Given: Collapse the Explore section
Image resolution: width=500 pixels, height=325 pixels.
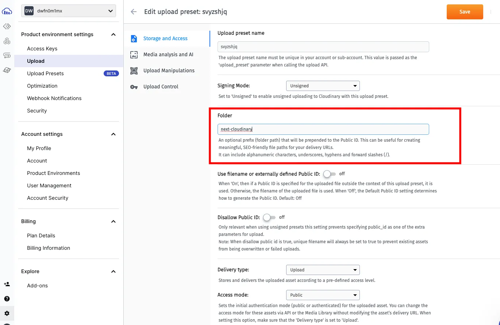Looking at the screenshot, I should pyautogui.click(x=114, y=271).
